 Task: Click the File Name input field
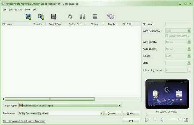[178, 24]
